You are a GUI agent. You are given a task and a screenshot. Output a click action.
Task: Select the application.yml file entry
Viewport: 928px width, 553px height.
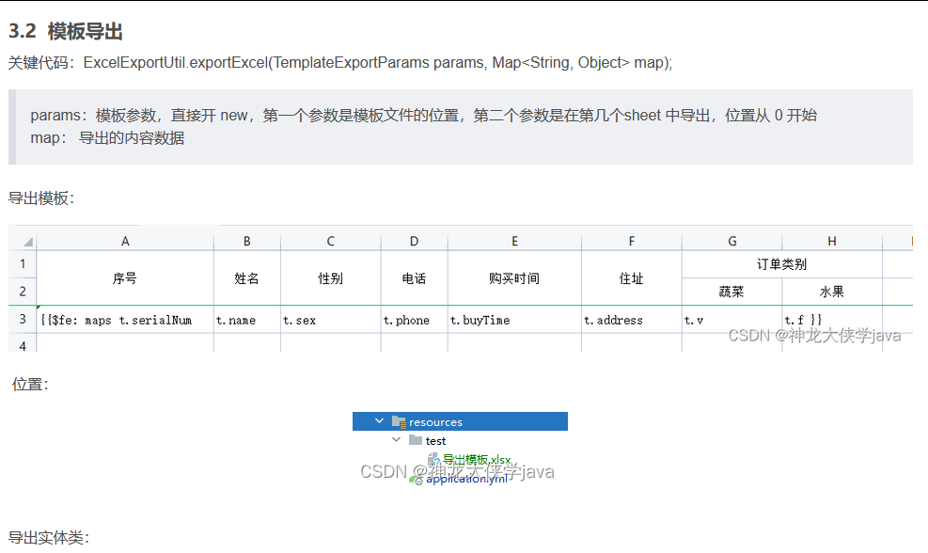[465, 480]
